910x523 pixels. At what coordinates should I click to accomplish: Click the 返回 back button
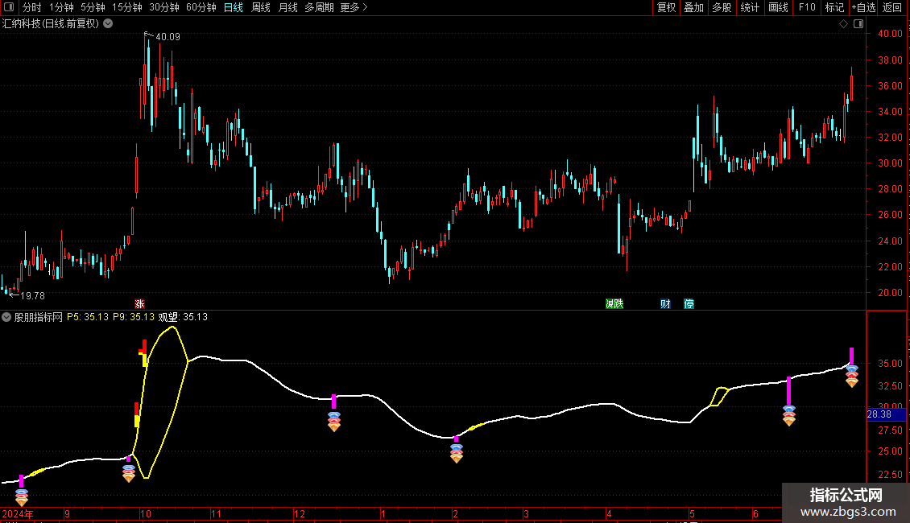892,7
